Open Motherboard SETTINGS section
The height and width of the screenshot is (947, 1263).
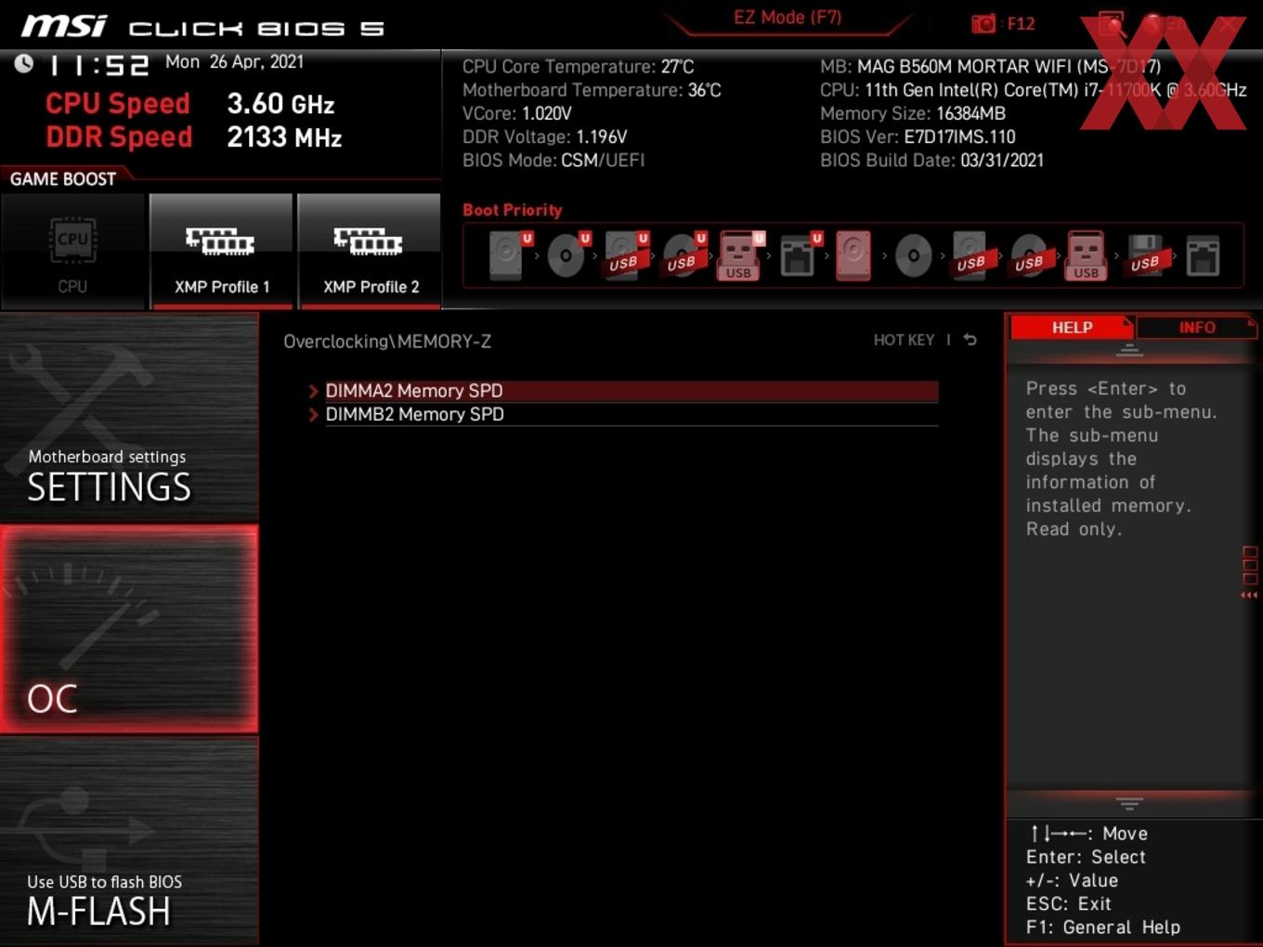pyautogui.click(x=129, y=417)
